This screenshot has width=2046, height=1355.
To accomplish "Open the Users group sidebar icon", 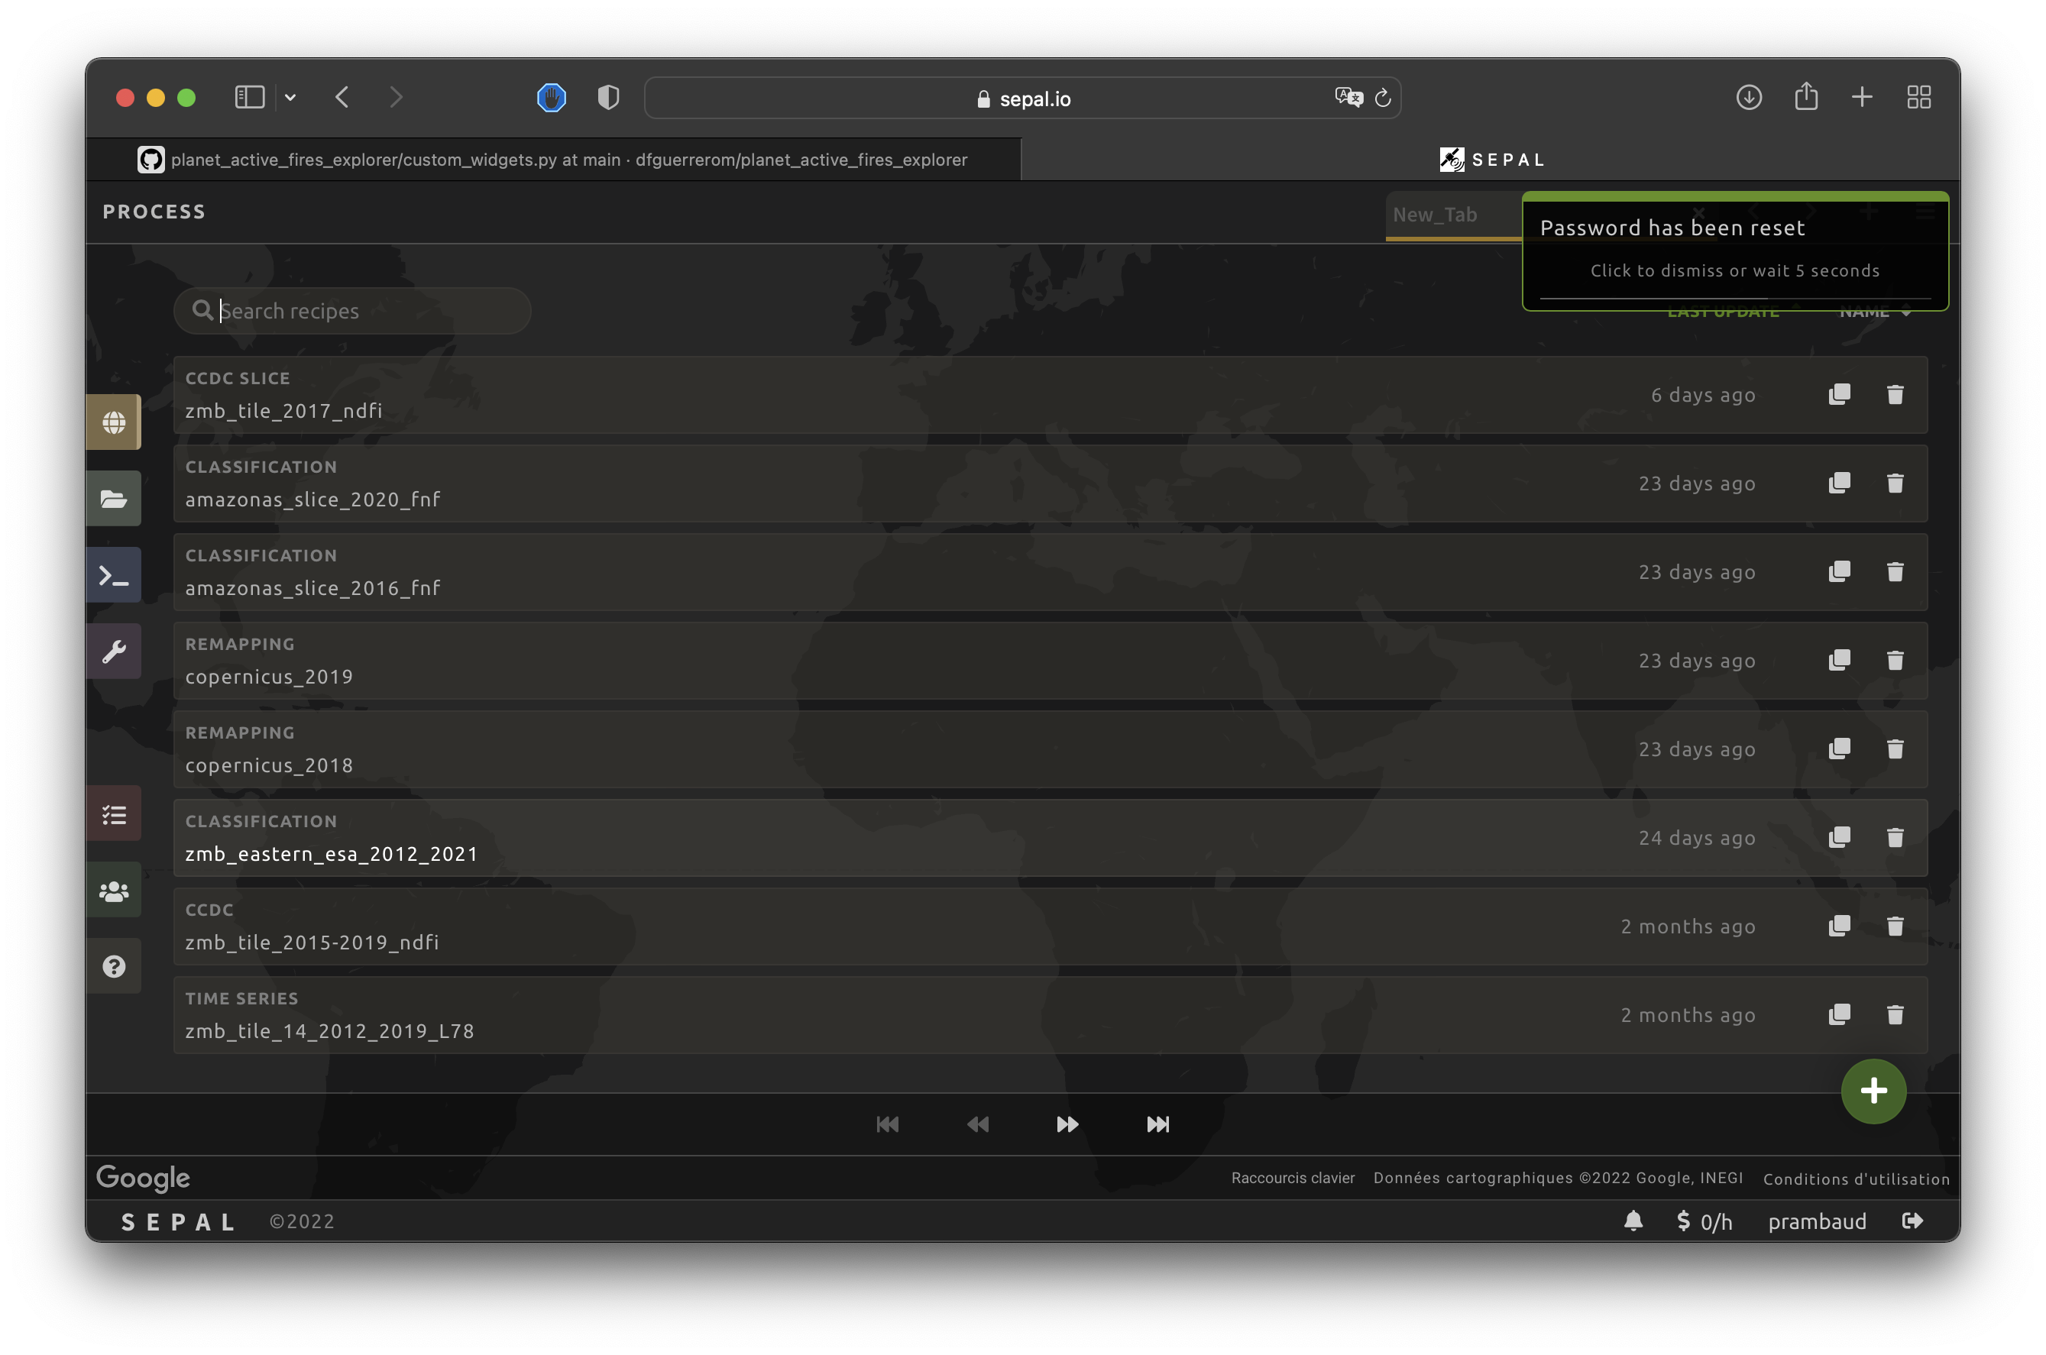I will click(x=113, y=890).
